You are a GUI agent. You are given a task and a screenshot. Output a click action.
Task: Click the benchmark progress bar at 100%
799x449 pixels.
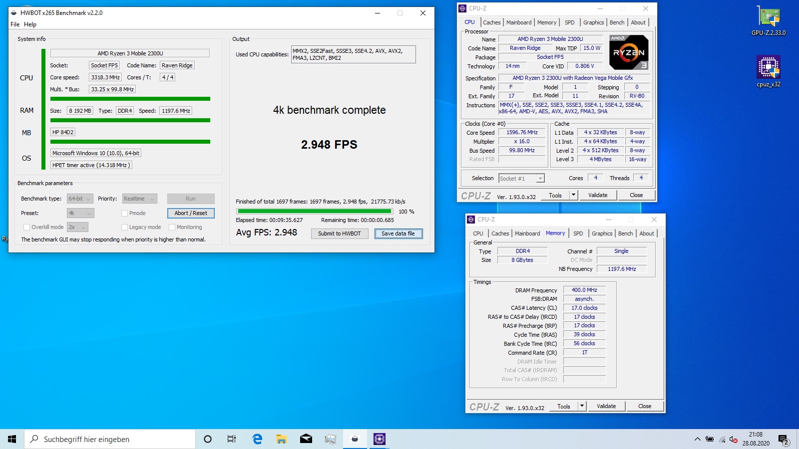coord(314,212)
